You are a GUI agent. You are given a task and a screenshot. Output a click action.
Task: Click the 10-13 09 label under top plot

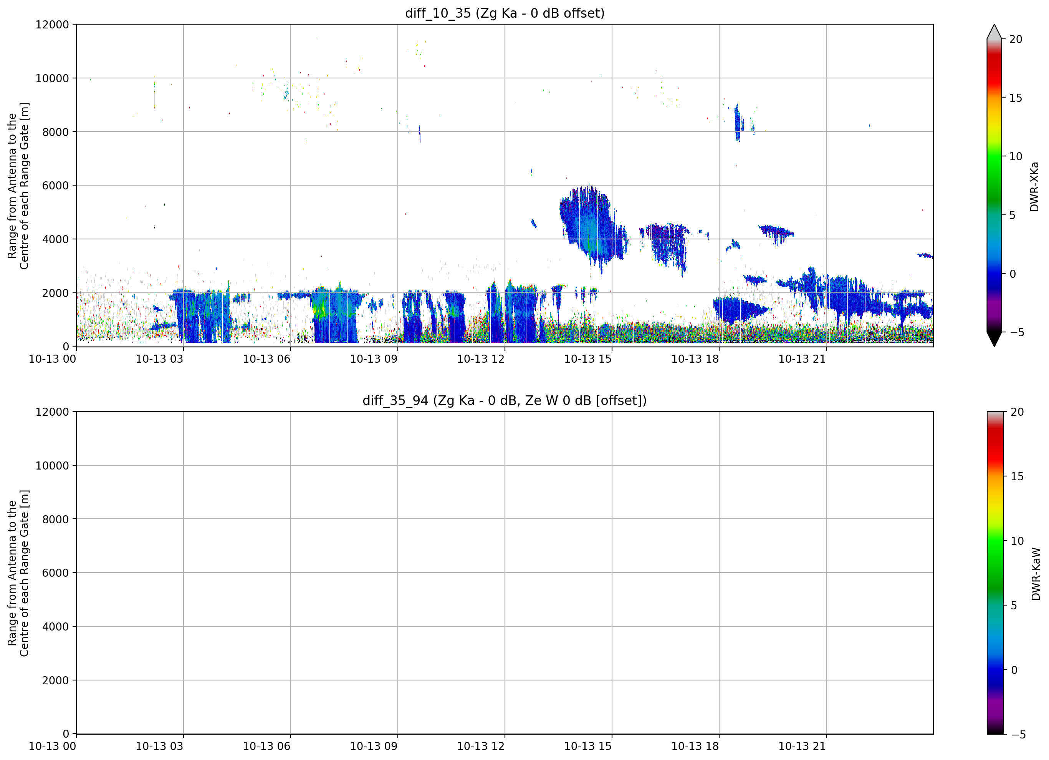click(x=374, y=359)
